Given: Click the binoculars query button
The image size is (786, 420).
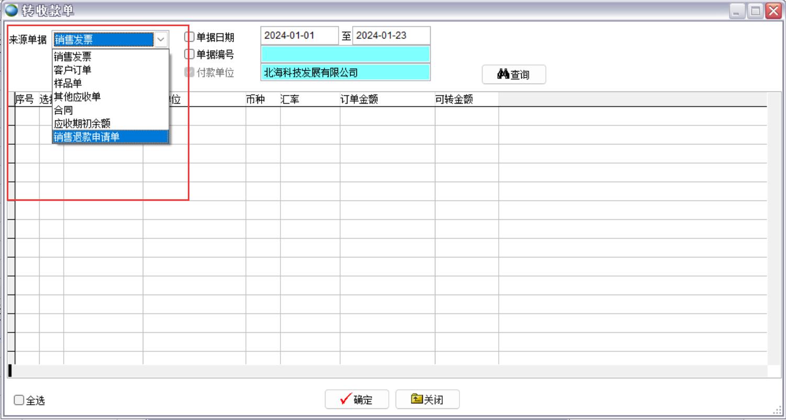Looking at the screenshot, I should pyautogui.click(x=513, y=74).
